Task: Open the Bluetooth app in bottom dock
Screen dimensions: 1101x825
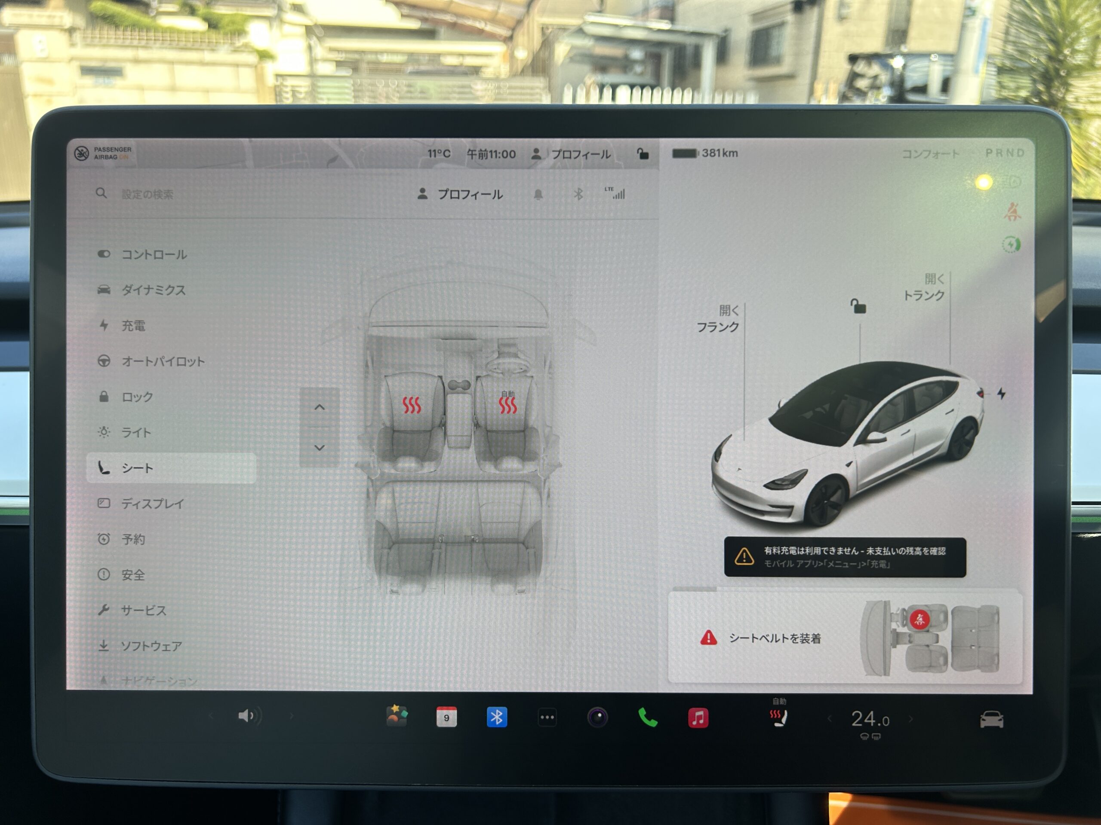Action: 496,717
